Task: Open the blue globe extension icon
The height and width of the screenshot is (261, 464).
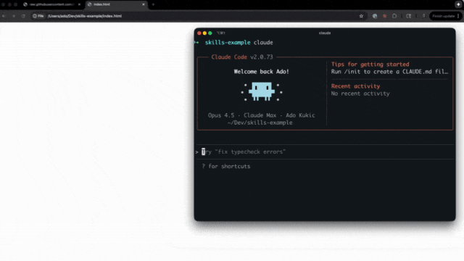Action: pyautogui.click(x=375, y=16)
